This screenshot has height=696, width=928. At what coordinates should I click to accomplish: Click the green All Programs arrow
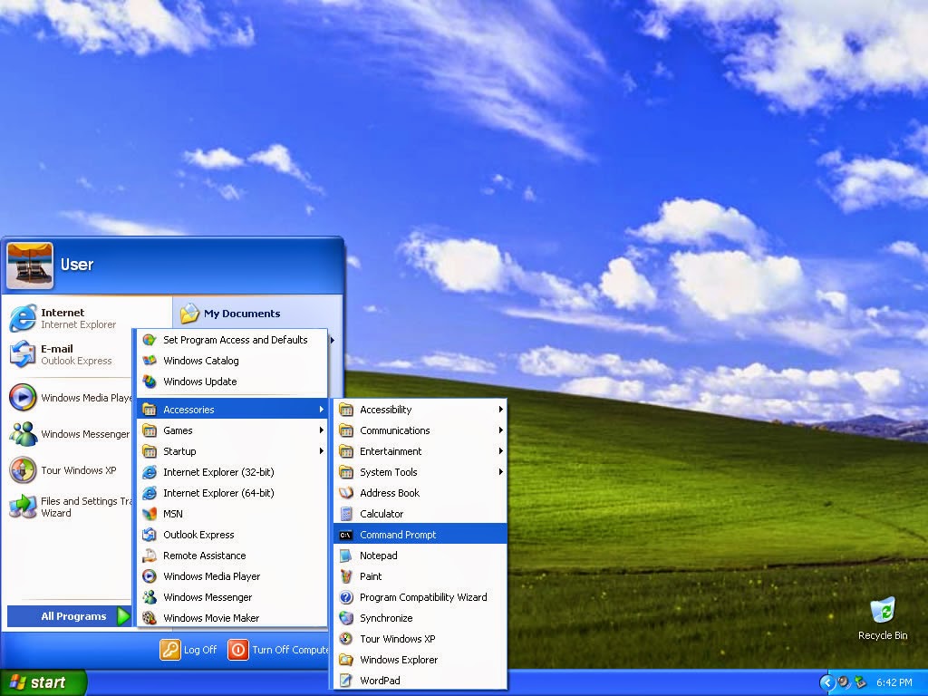(x=122, y=616)
